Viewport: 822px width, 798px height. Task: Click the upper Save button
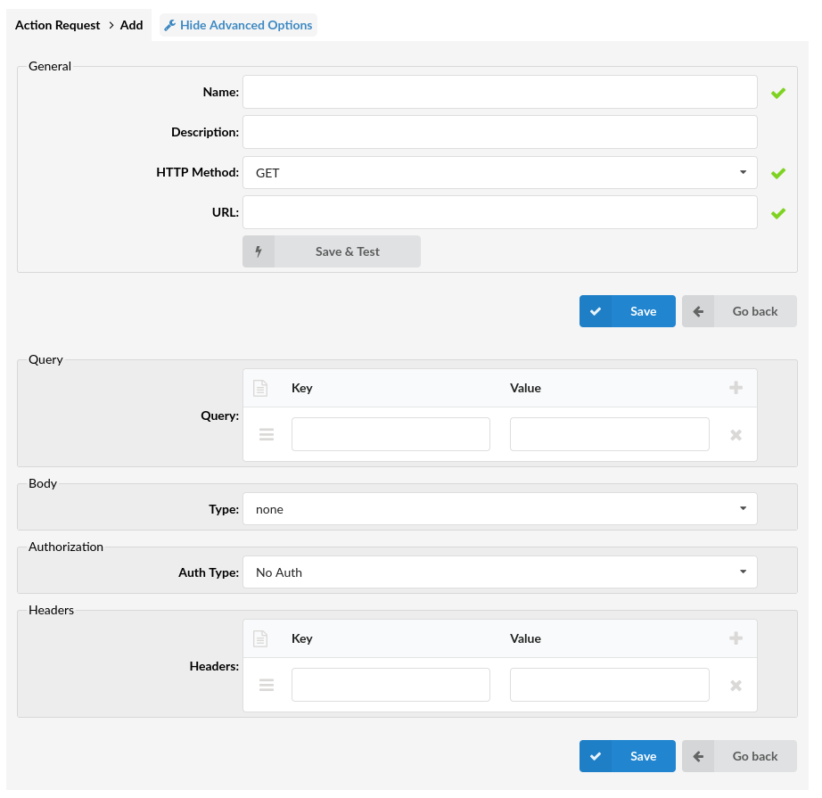tap(627, 311)
